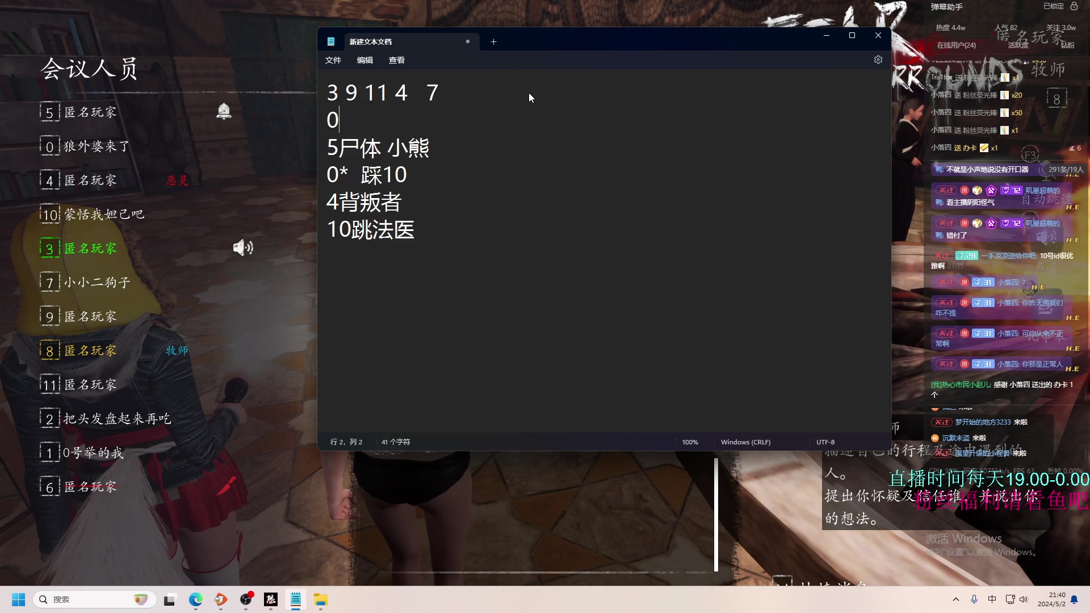Click the taskbar 搜索 search box

(x=94, y=599)
